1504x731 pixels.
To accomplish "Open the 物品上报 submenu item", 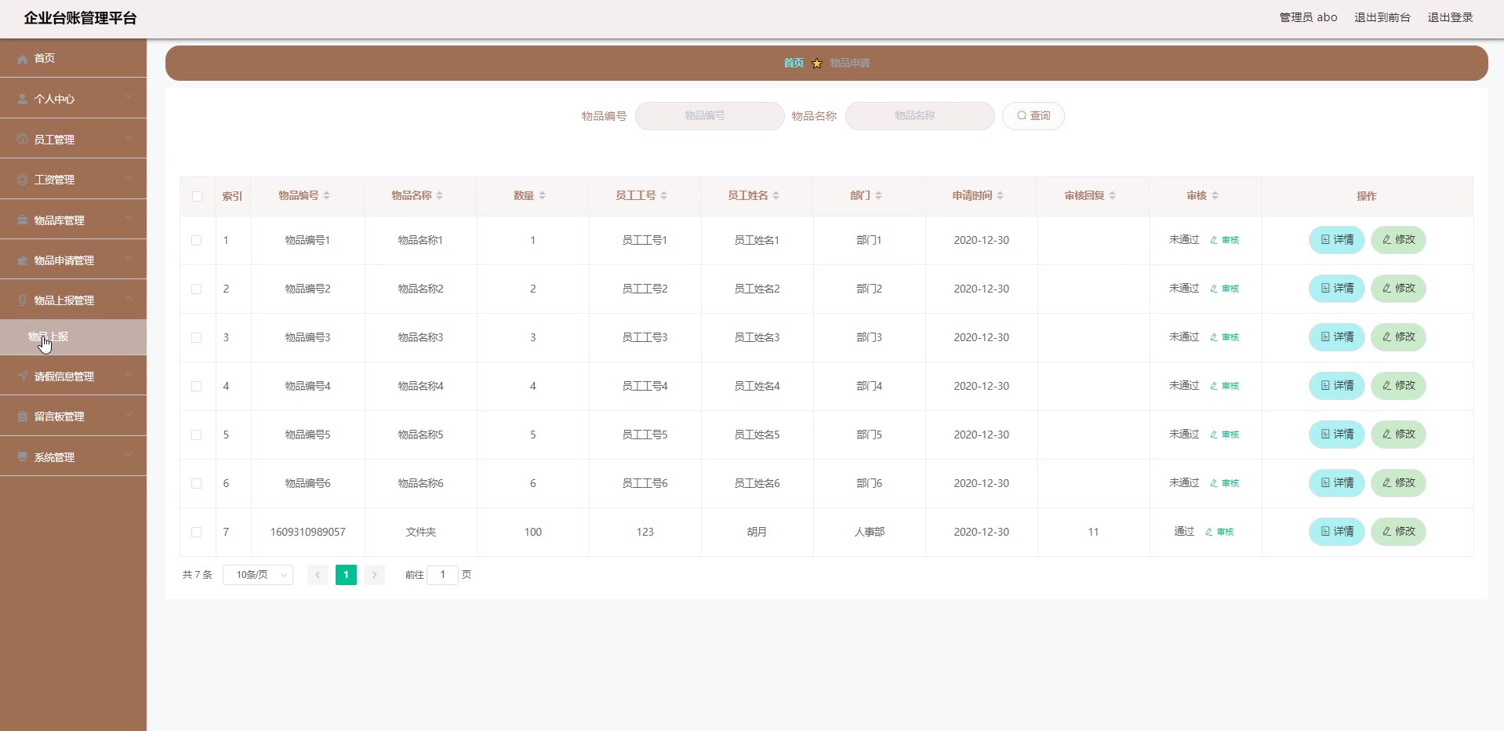I will [x=49, y=336].
